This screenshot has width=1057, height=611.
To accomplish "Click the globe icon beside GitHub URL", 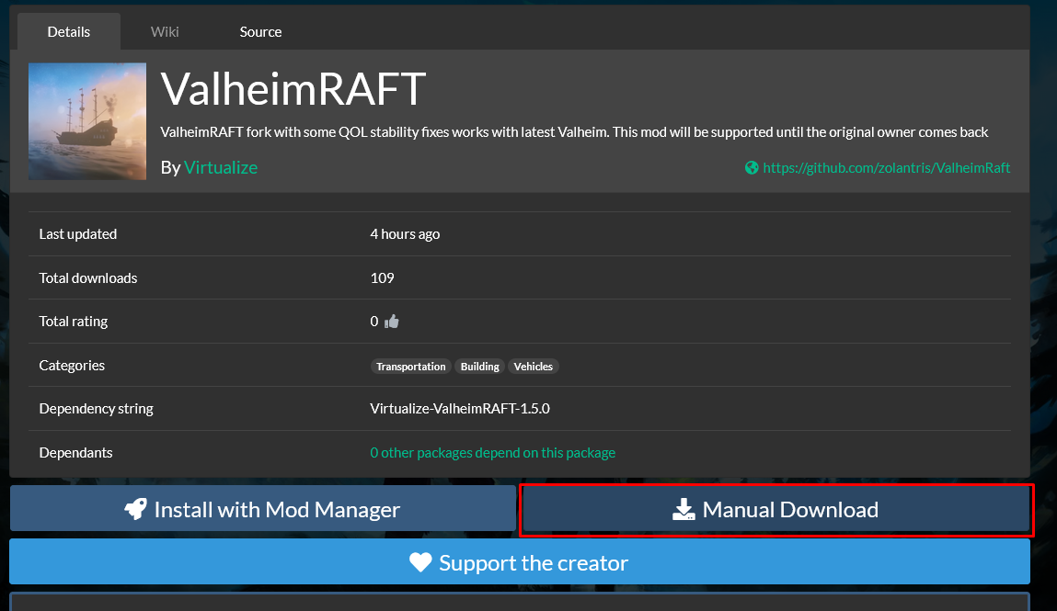I will [752, 167].
